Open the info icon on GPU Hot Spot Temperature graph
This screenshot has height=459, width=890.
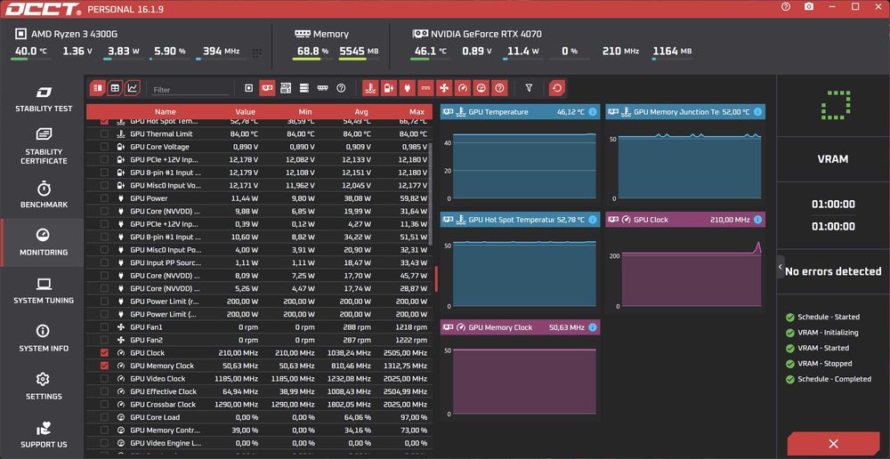click(x=593, y=220)
